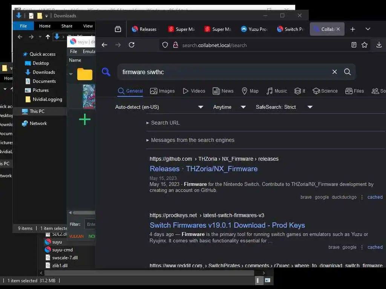Switch to large icons view in status bar

(268, 280)
